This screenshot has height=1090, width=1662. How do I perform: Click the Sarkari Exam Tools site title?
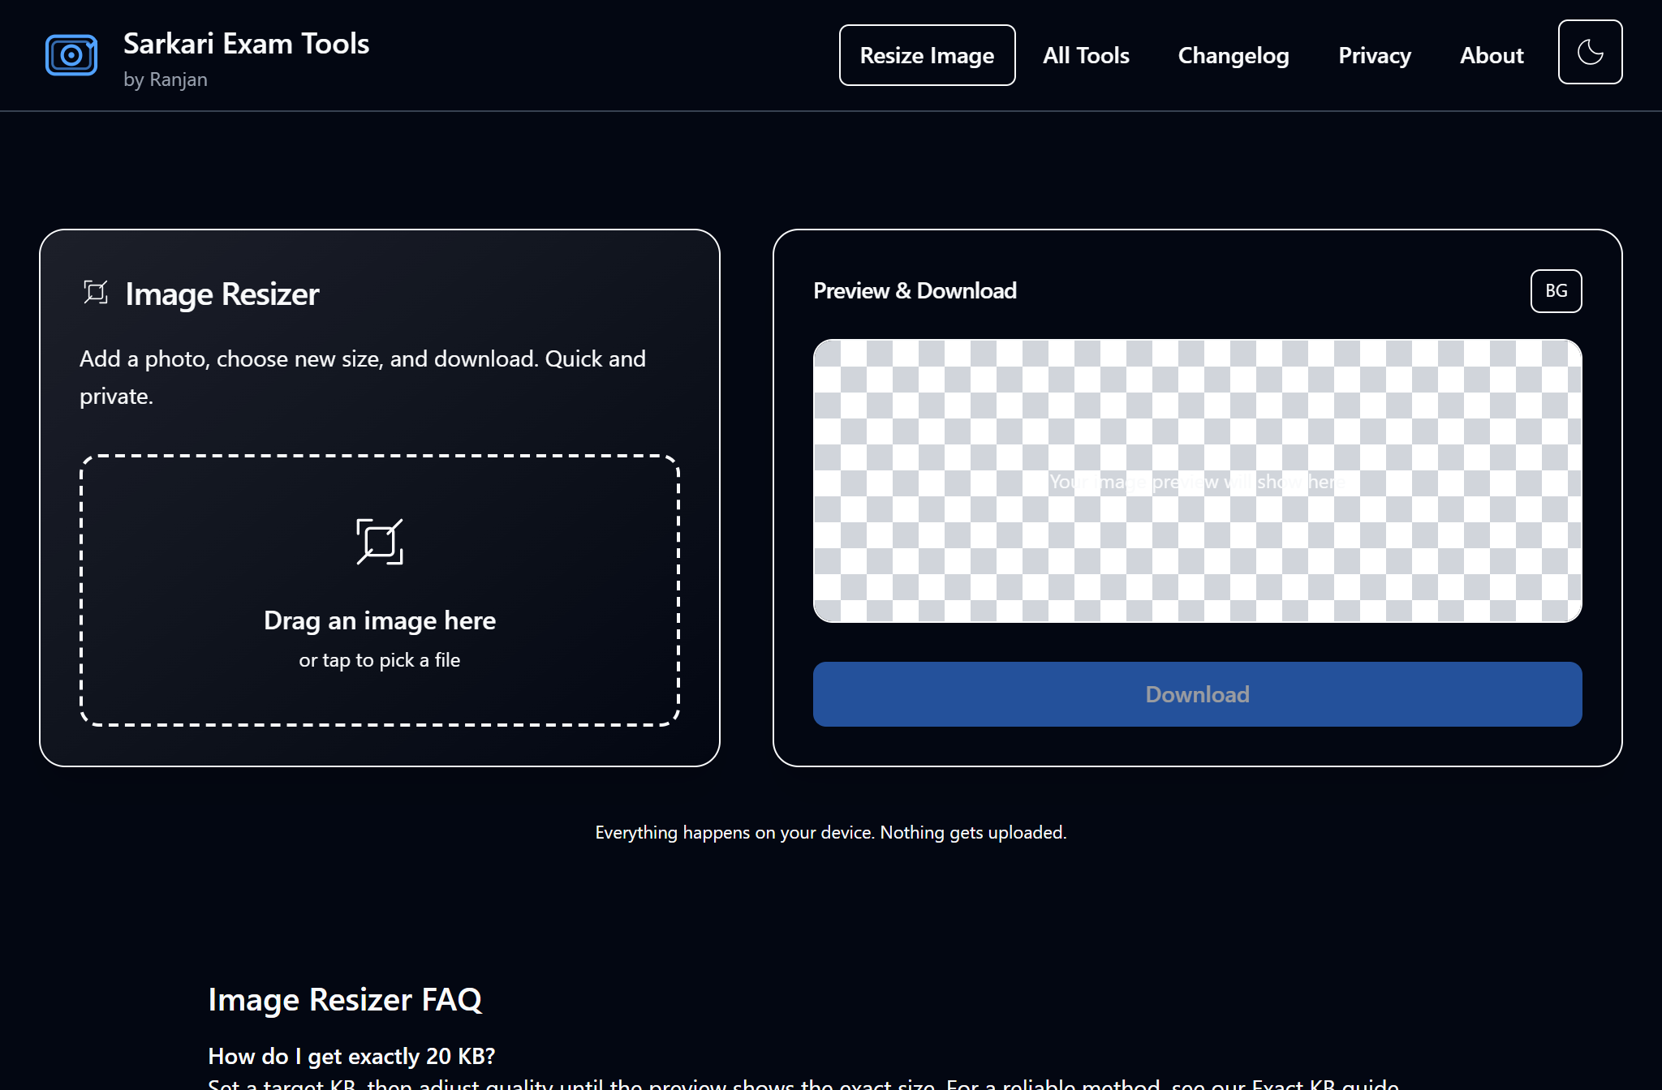pyautogui.click(x=246, y=44)
